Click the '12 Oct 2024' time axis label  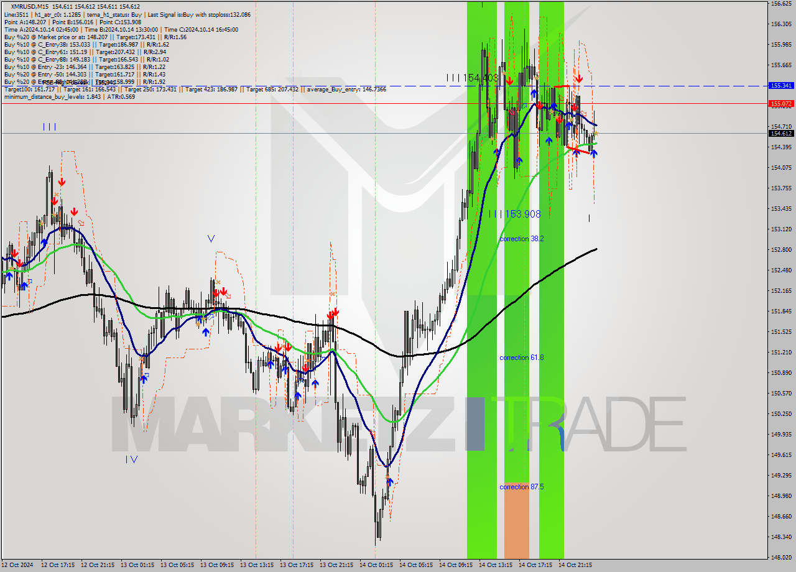(17, 565)
